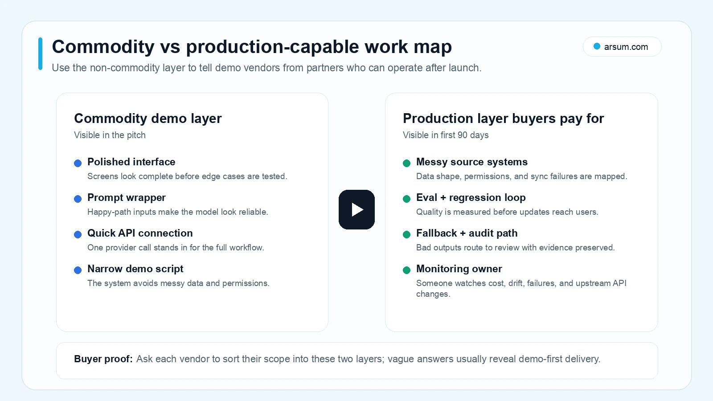This screenshot has height=401, width=713.
Task: Click 'Quality is measured before updates reach users.'
Action: coord(507,212)
